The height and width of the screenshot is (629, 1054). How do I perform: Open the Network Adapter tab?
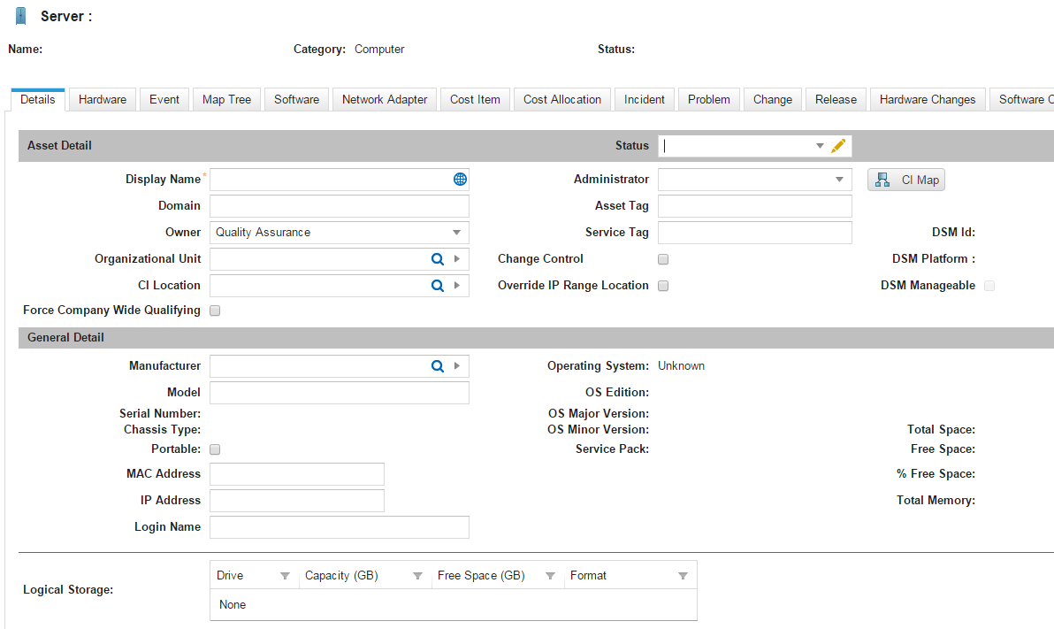pyautogui.click(x=384, y=99)
